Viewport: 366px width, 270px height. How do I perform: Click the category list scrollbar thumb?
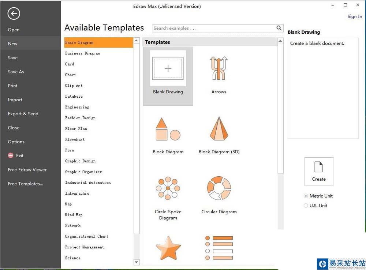(x=137, y=139)
